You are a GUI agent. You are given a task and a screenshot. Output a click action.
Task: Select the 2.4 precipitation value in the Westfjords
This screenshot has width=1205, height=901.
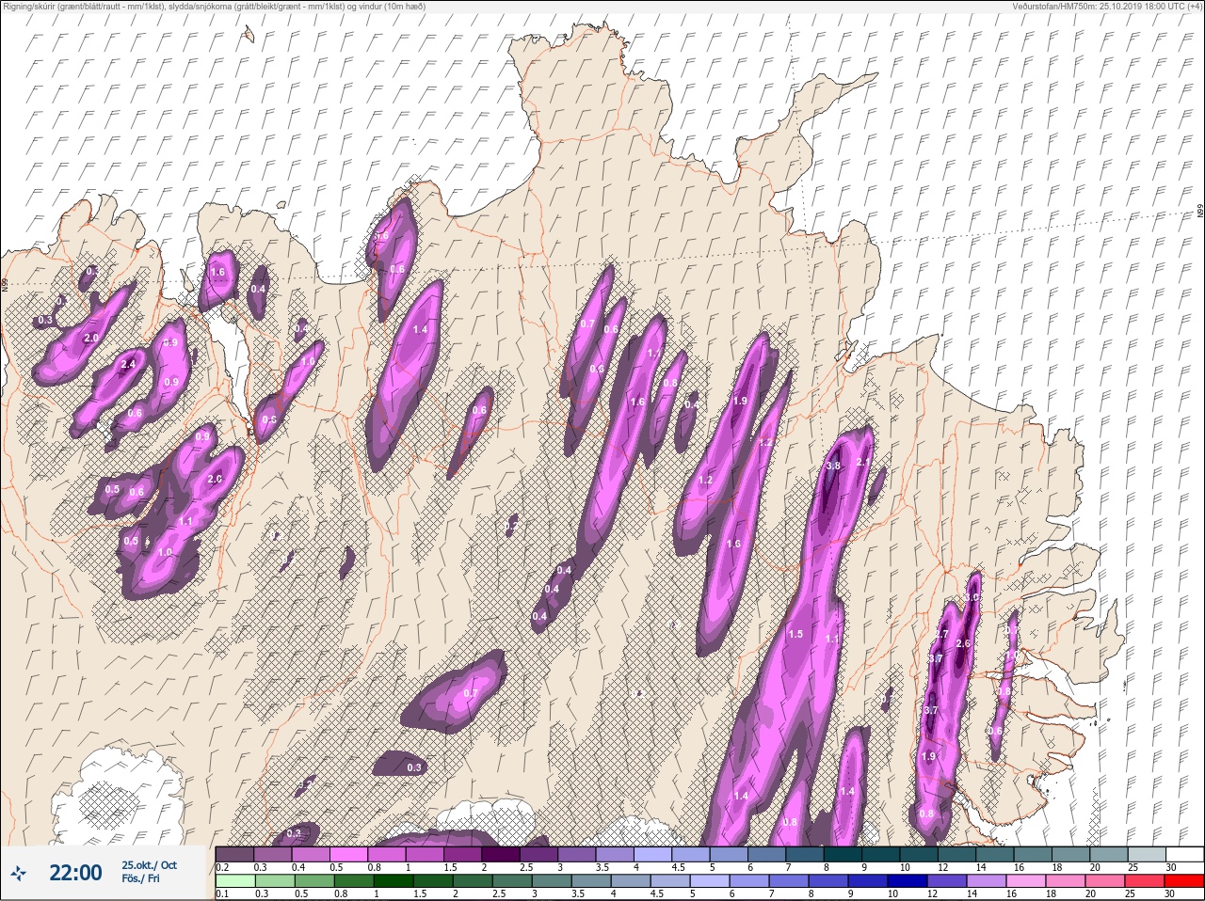coord(128,364)
